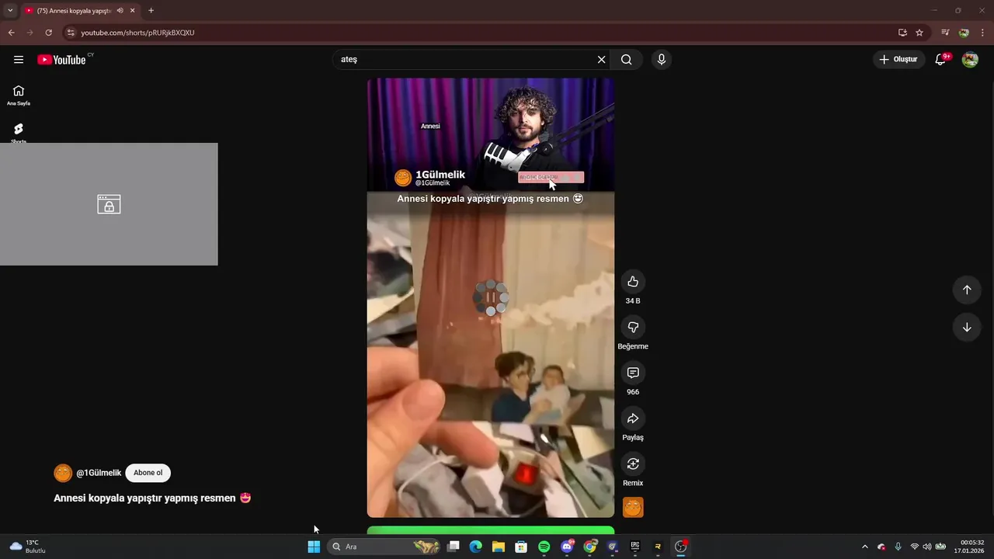Open YouTube notifications bell

(940, 60)
